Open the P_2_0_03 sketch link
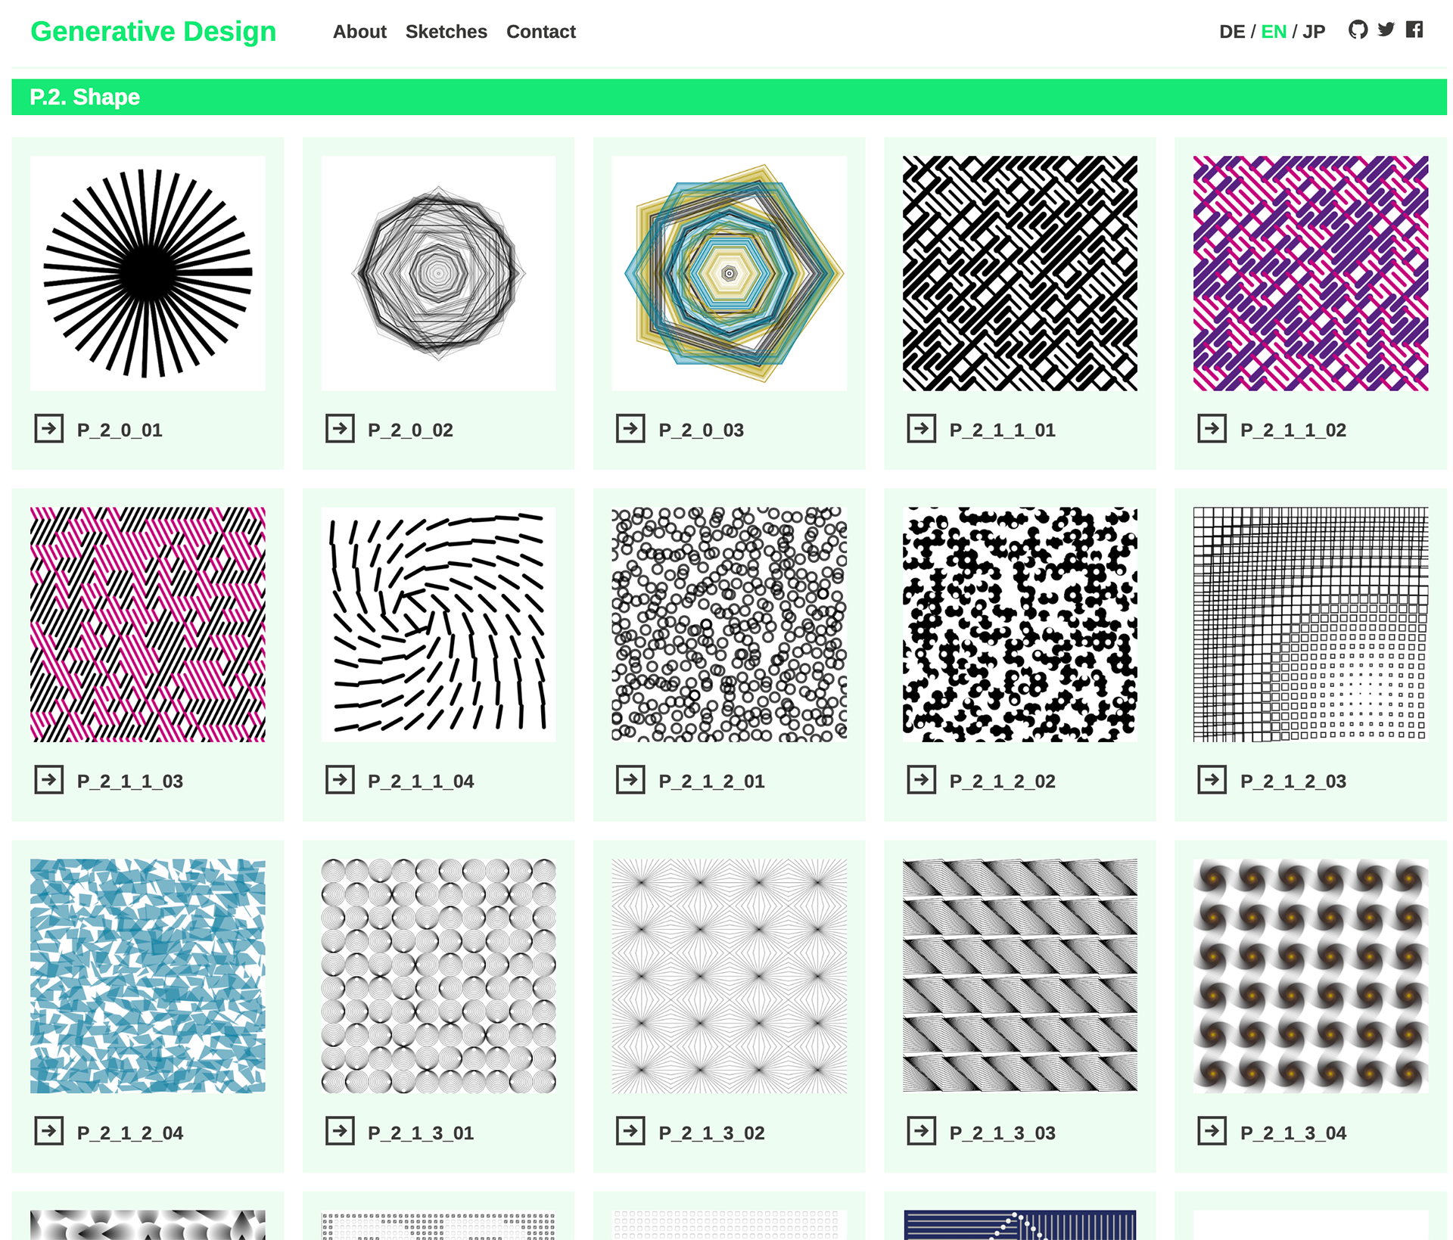Image resolution: width=1453 pixels, height=1240 pixels. point(702,430)
